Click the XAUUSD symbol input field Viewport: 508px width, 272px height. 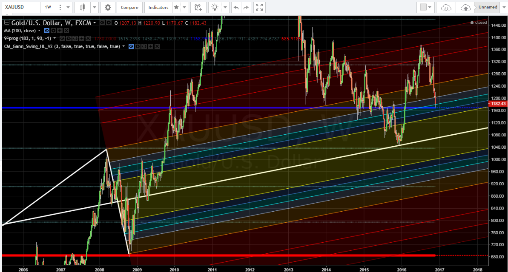coord(20,7)
